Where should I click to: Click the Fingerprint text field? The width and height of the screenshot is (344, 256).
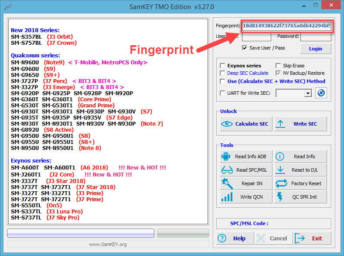pyautogui.click(x=286, y=26)
